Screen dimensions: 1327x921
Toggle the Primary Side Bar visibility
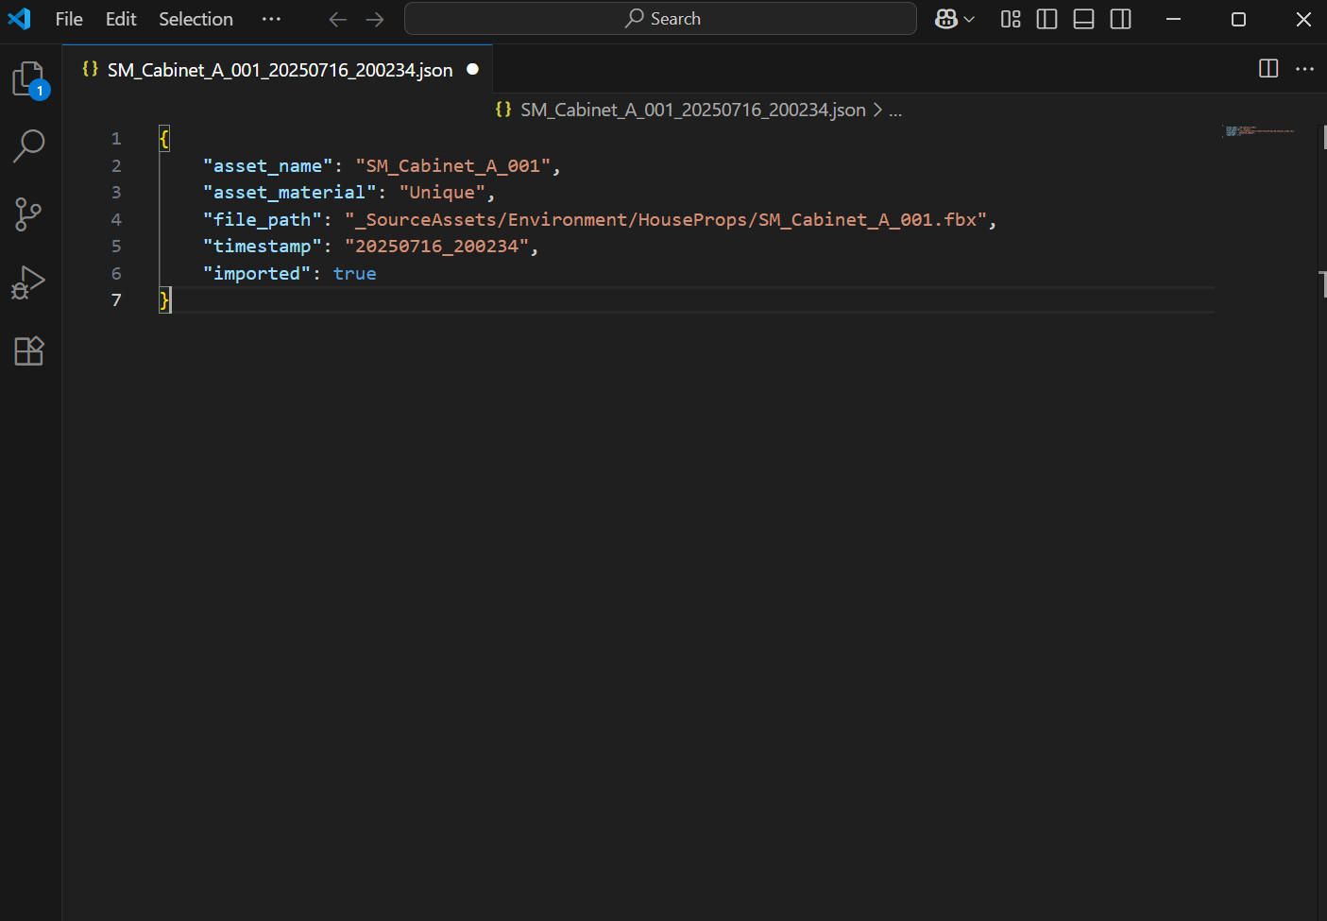[1046, 19]
